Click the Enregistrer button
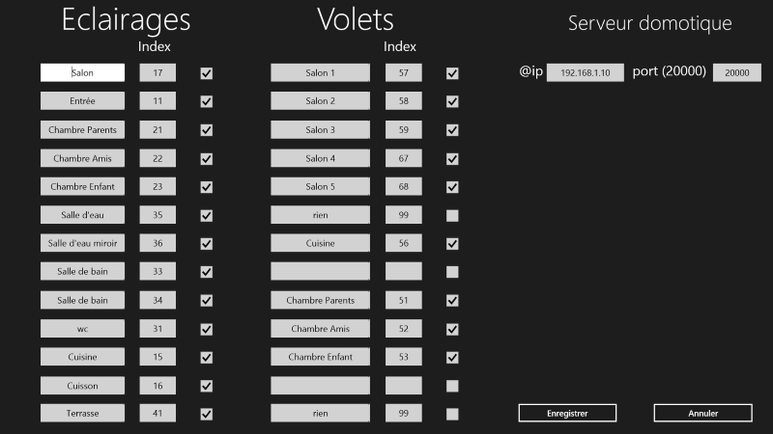The height and width of the screenshot is (434, 773). click(567, 413)
